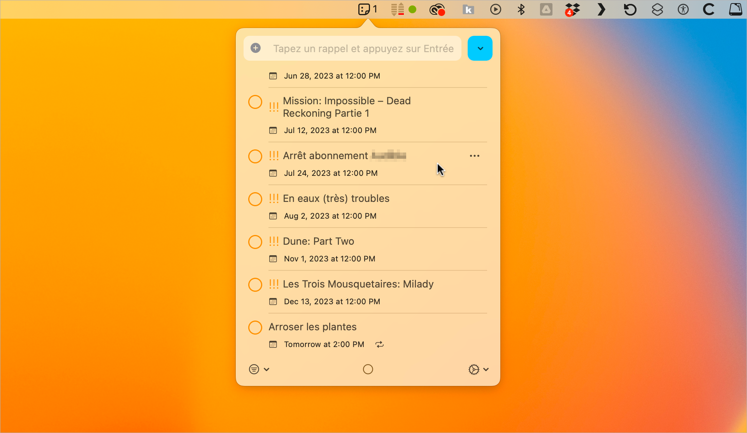Viewport: 747px width, 433px height.
Task: Click the plus icon to add reminder
Action: (256, 48)
